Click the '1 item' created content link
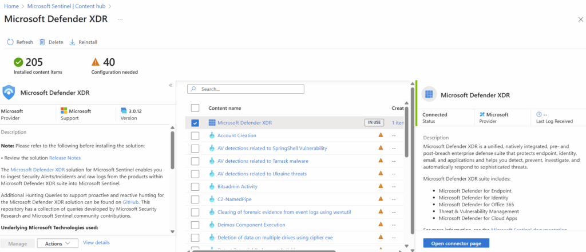Image resolution: width=586 pixels, height=252 pixels. 398,123
